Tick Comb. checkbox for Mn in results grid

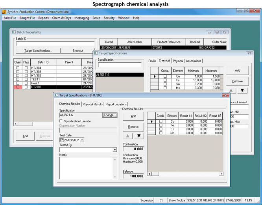click(x=161, y=133)
